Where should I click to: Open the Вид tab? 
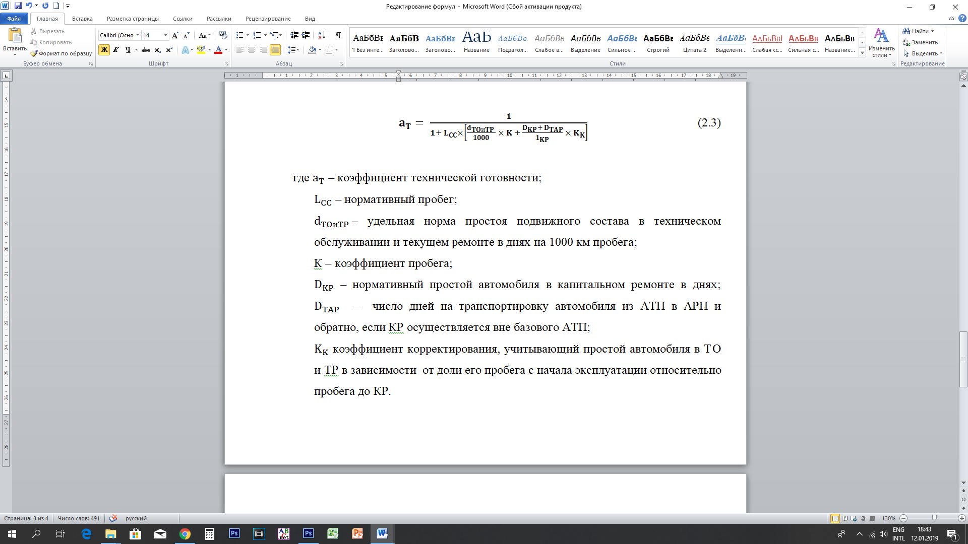coord(310,19)
